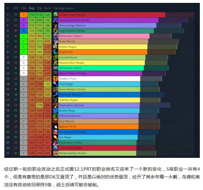Click the Windwalker Monk spec icon

(x=56, y=68)
